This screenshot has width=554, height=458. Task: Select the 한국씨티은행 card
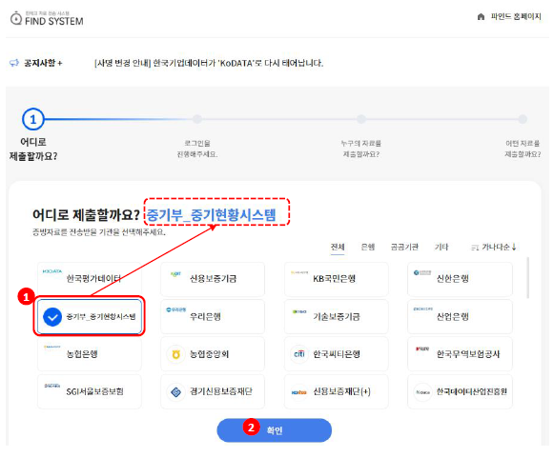336,354
